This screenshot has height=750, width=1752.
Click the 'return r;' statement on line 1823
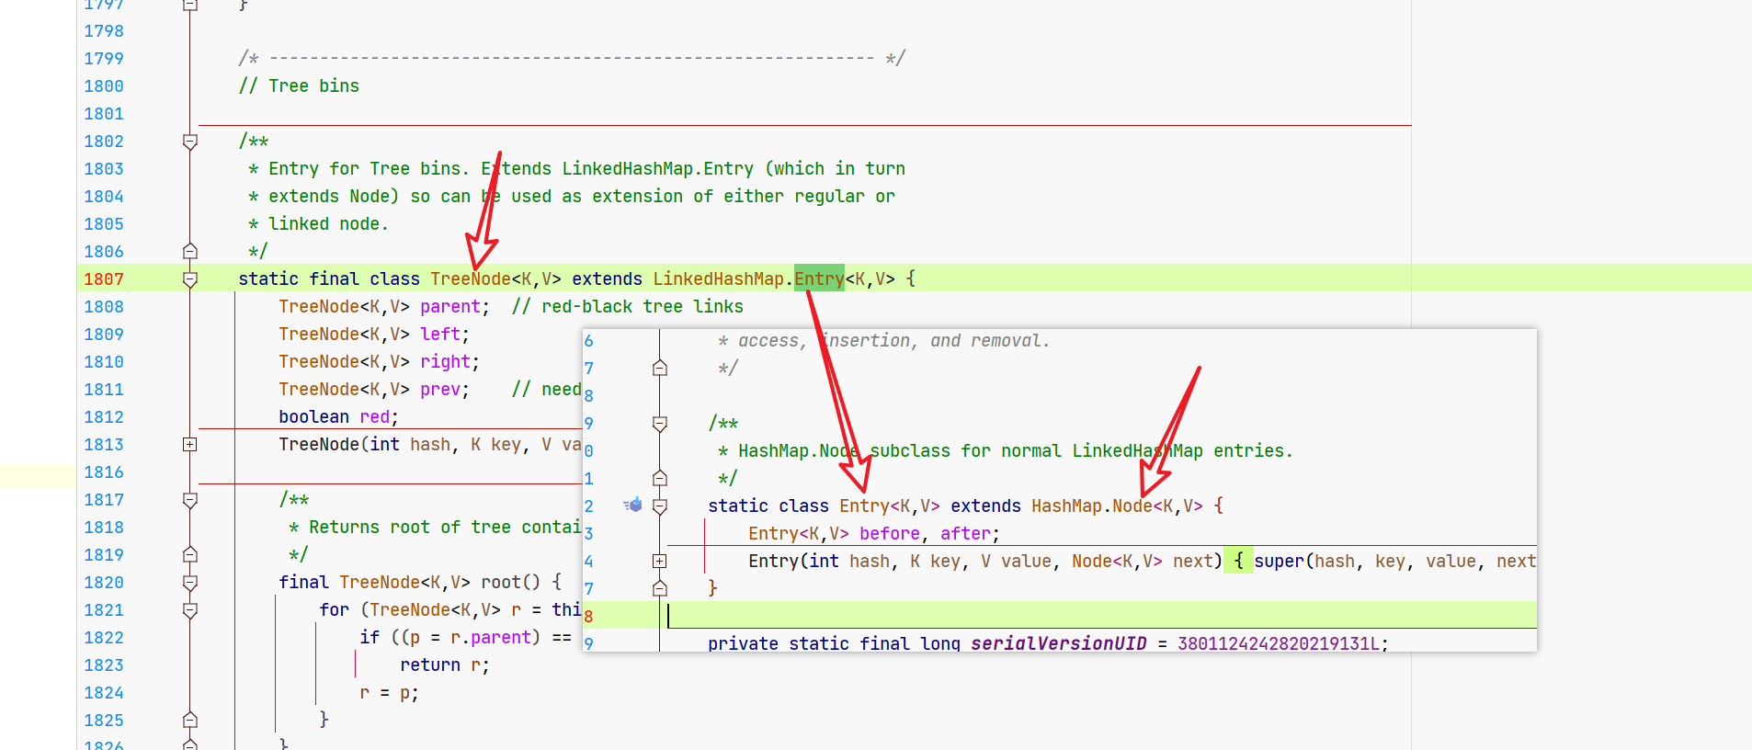pyautogui.click(x=445, y=665)
